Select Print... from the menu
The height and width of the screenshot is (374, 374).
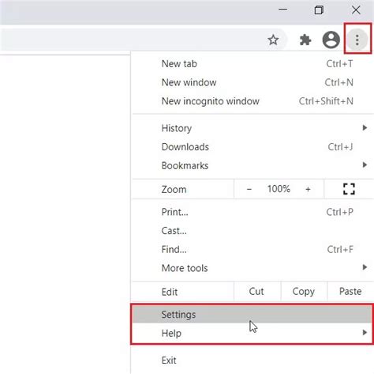click(x=252, y=212)
